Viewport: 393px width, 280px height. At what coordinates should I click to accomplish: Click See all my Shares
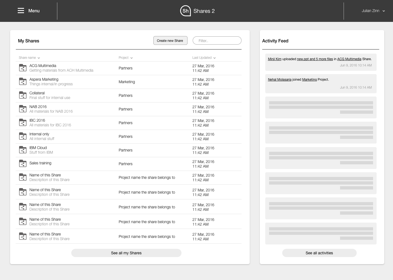pos(126,253)
